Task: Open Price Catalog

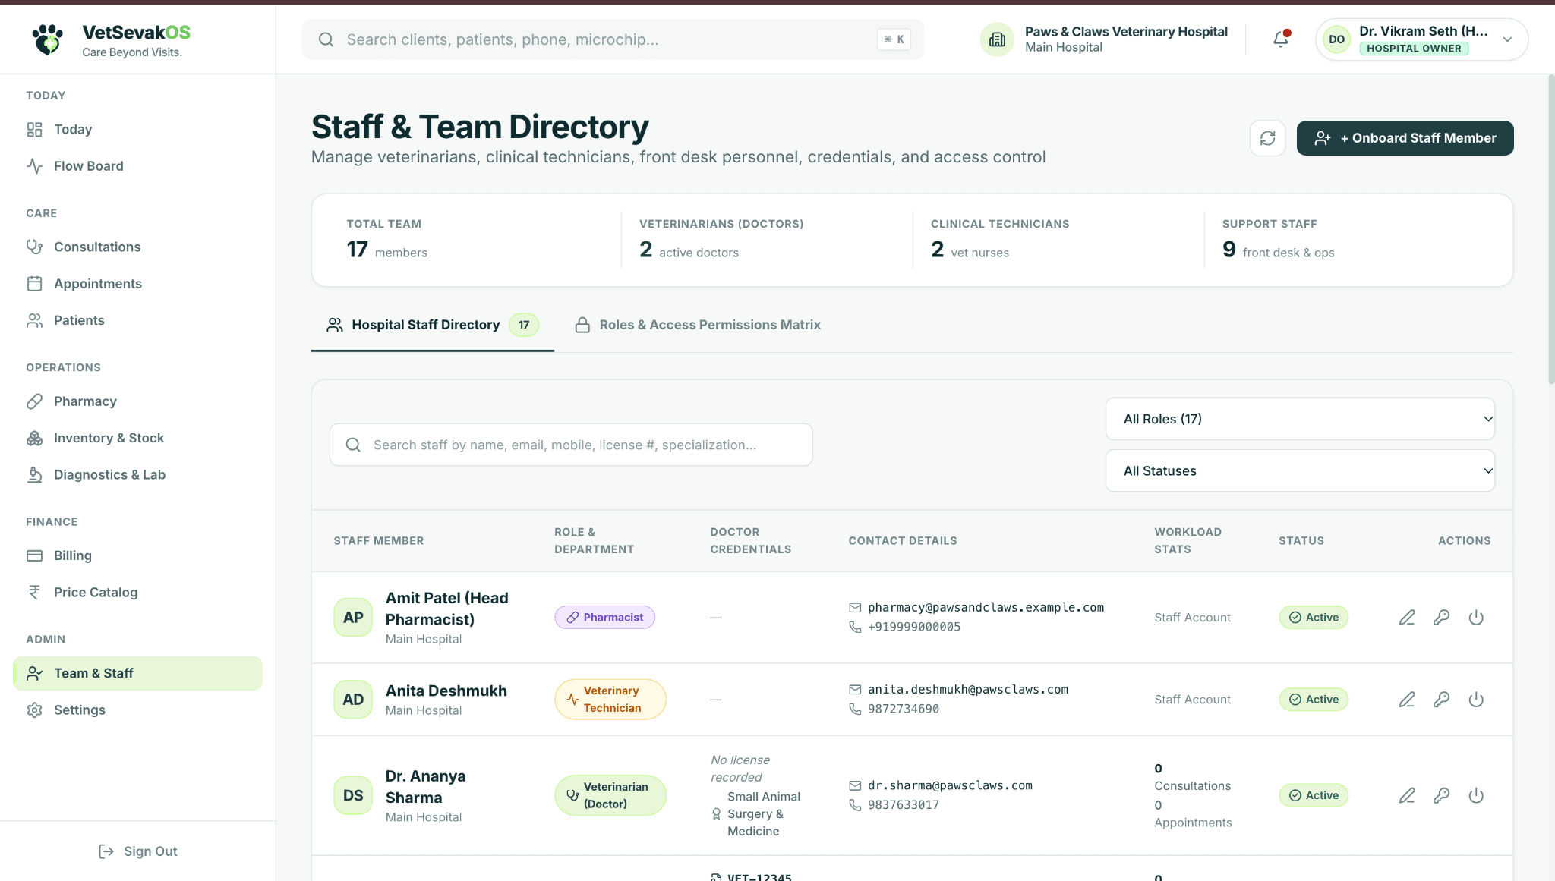Action: click(x=137, y=593)
